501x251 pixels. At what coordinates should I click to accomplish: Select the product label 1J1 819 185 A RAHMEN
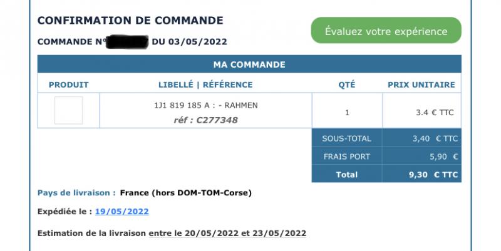point(206,105)
